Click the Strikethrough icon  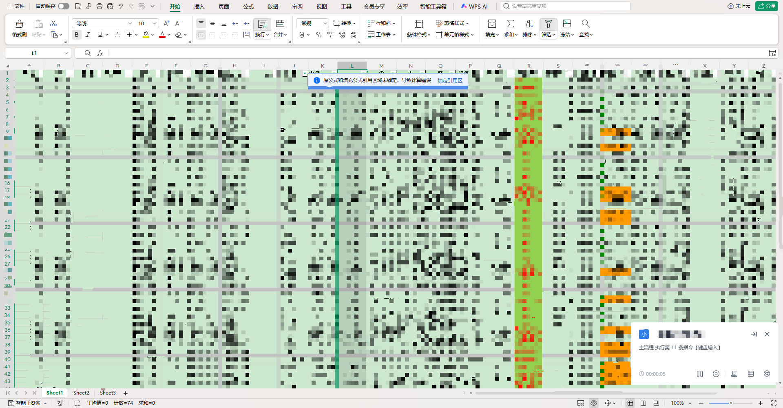coord(117,35)
